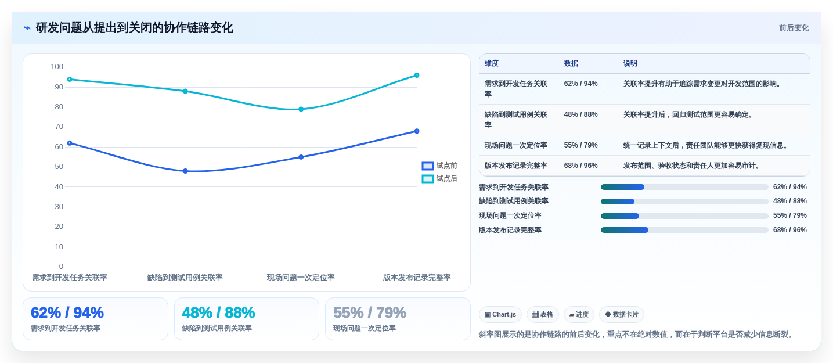This screenshot has width=833, height=363.
Task: Toggle the 试点后 legend swatch
Action: coord(428,179)
